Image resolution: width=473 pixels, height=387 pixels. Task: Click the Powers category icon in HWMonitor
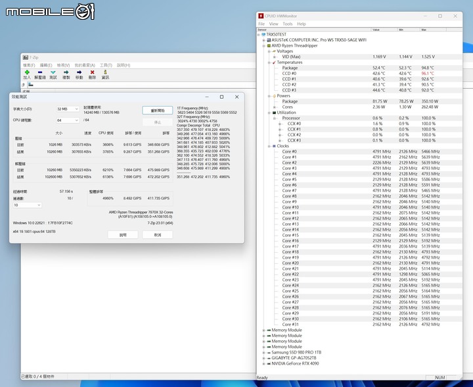click(274, 96)
